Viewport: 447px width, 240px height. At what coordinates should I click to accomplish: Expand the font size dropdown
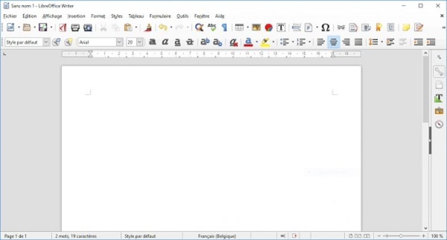click(x=140, y=42)
